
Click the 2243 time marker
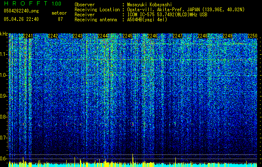pyautogui.click(x=77, y=36)
